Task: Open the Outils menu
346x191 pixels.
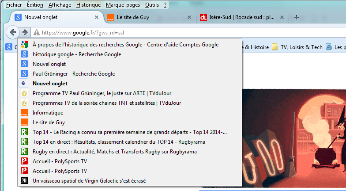Action: 151,5
